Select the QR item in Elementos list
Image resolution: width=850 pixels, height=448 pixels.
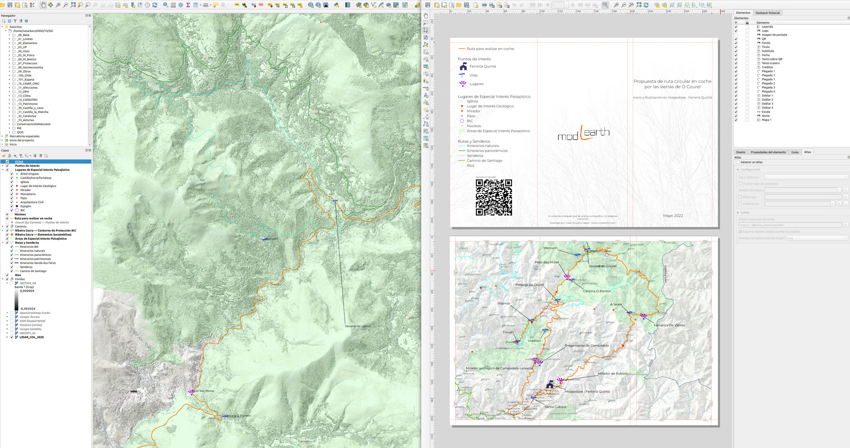(x=763, y=39)
